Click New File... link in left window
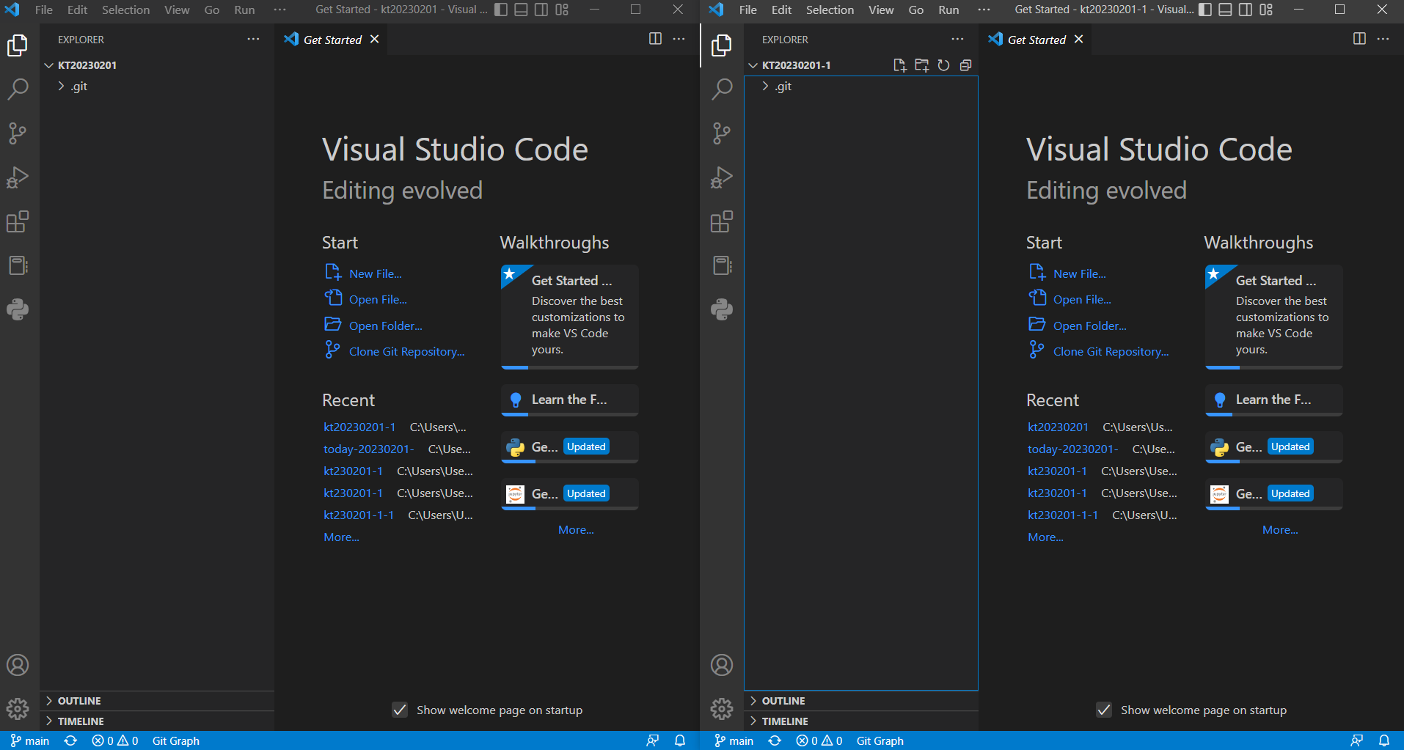Viewport: 1404px width, 750px height. pos(375,273)
